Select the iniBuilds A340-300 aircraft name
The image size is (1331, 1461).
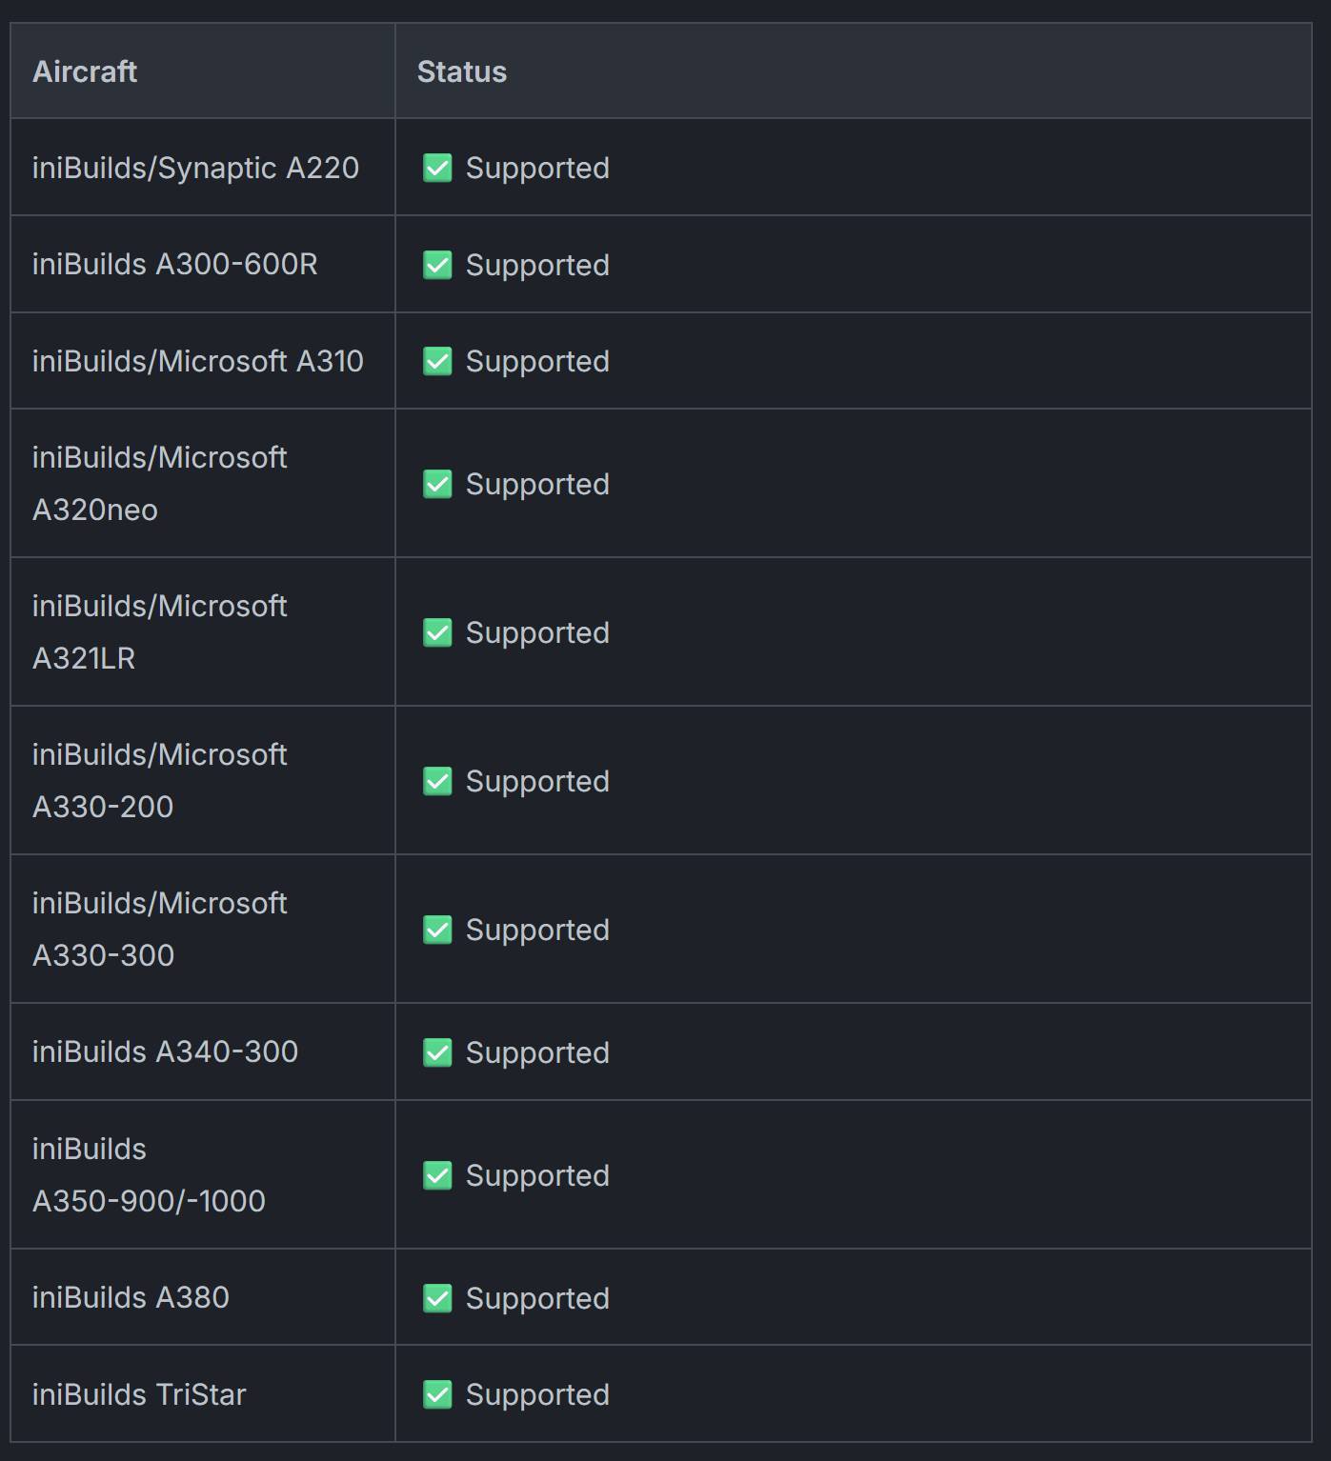(165, 1051)
